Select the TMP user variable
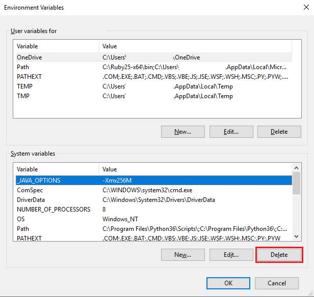This screenshot has width=314, height=297. point(23,96)
